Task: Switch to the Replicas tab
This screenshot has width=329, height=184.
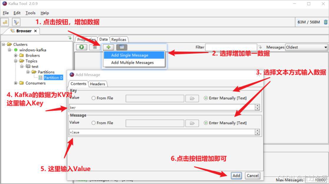Action: [119, 39]
